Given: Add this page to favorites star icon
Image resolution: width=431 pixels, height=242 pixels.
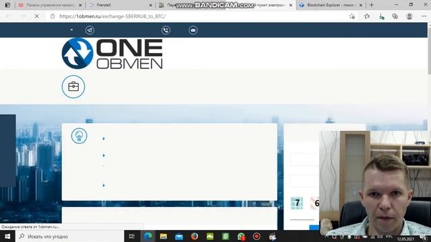Looking at the screenshot, I should [352, 16].
